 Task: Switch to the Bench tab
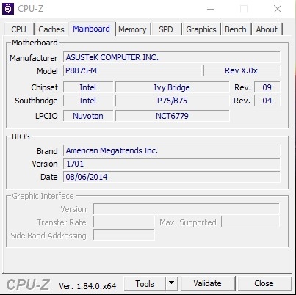click(236, 29)
